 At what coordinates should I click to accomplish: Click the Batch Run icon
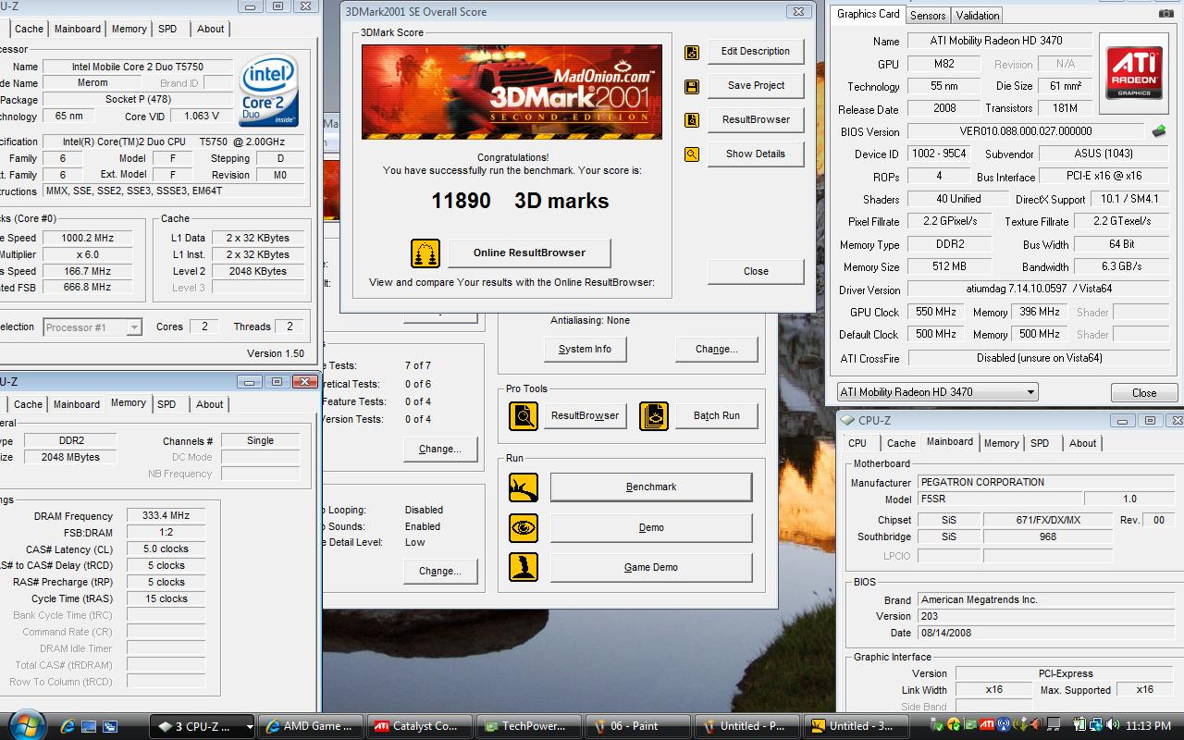(654, 416)
